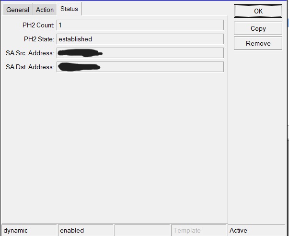
Task: Click the PH2 Count field
Action: coord(140,25)
